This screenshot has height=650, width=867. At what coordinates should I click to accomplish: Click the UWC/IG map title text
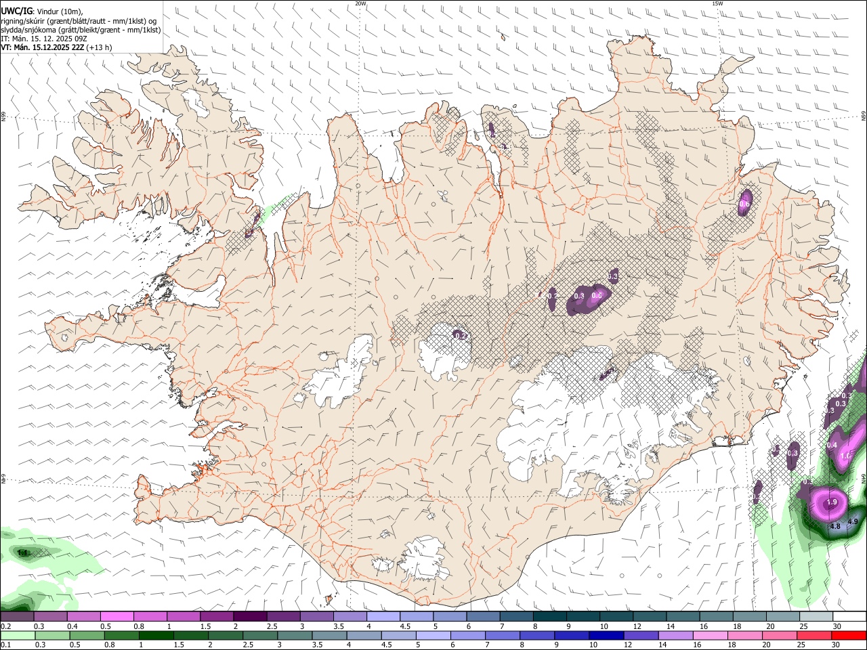[16, 11]
